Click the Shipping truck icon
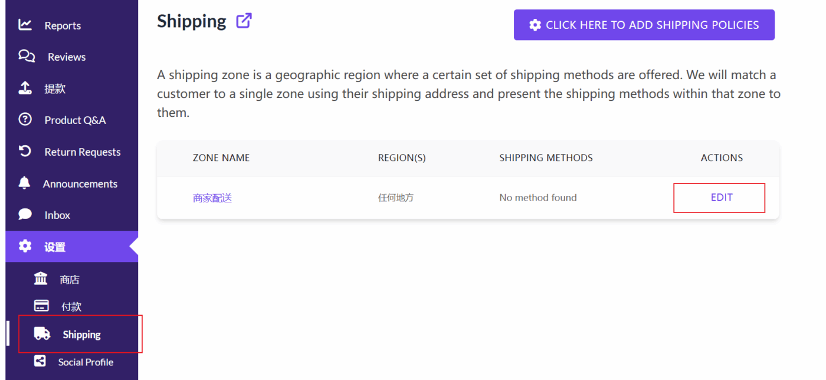826x380 pixels. (42, 334)
